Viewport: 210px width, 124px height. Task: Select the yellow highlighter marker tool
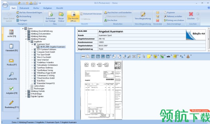click(155, 56)
